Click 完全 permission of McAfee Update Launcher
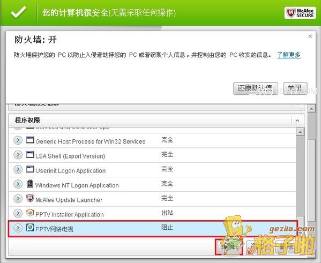Screen dimensions: 321x263 [167, 198]
